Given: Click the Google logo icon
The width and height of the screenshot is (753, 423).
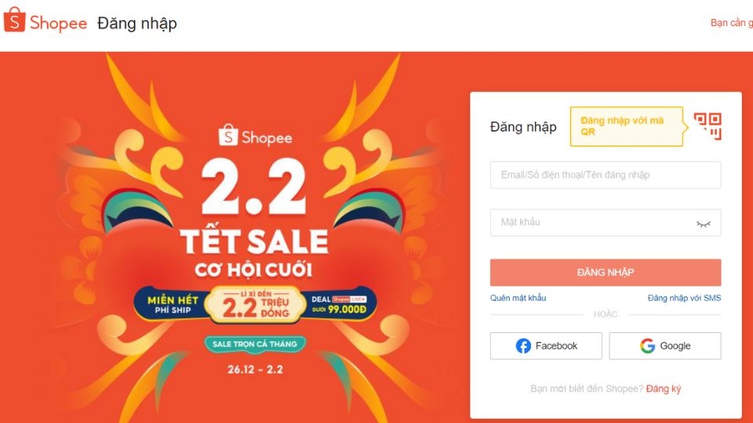Looking at the screenshot, I should [x=647, y=346].
